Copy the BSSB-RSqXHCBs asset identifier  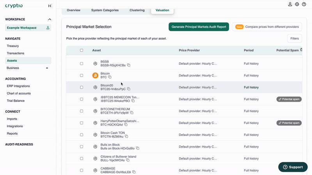pos(129,65)
